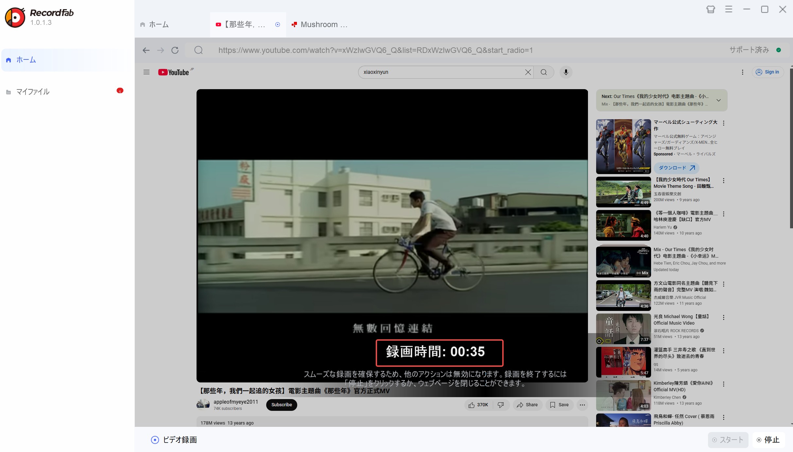Open options for 灌篮高手 三井寿之歌 video
This screenshot has width=793, height=452.
coord(724,351)
